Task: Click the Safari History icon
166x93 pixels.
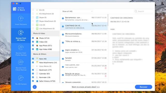Action: coord(37,81)
